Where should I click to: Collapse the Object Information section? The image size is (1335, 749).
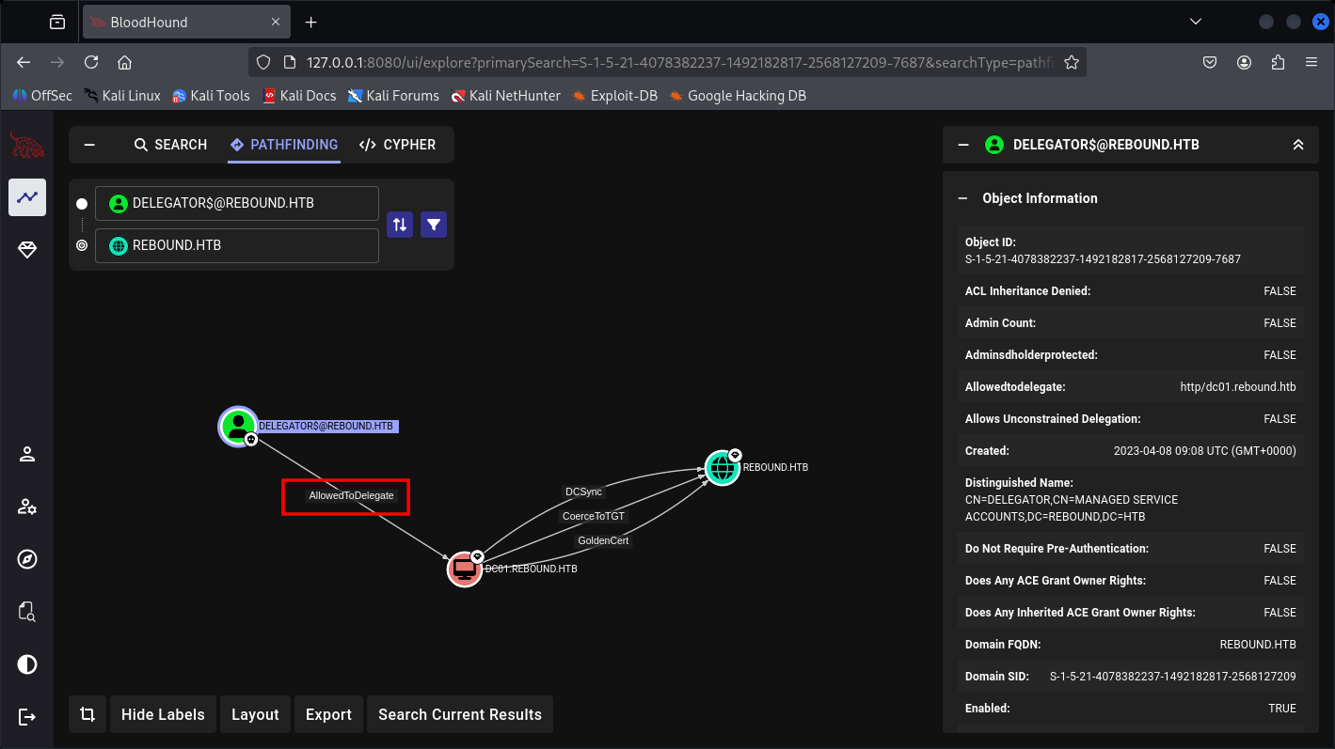962,198
